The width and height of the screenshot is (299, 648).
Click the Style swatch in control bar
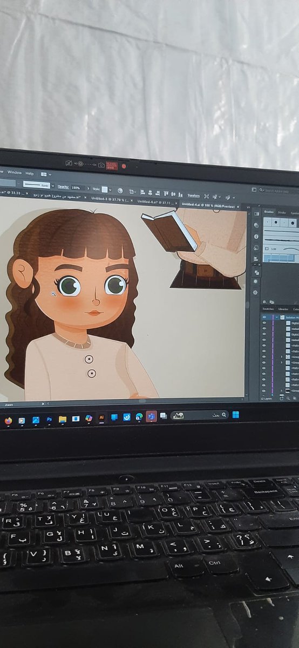point(105,189)
